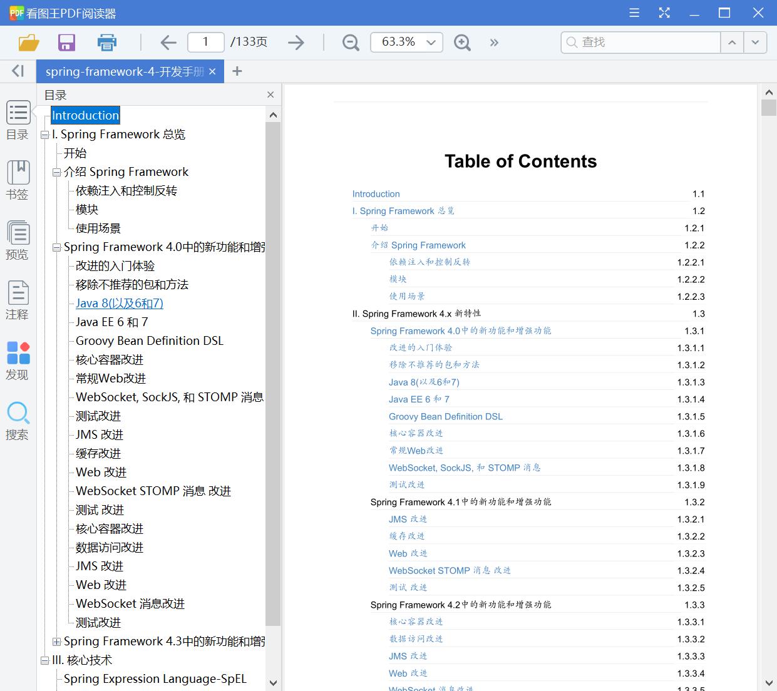Click the outline panel scrollbar thumb
Viewport: 777px width, 691px height.
pos(273,374)
